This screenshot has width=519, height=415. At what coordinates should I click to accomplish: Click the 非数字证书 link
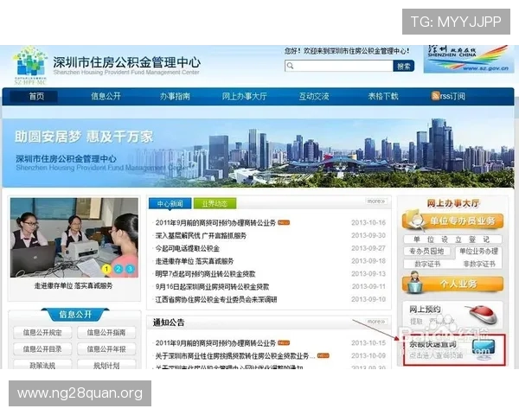tap(479, 264)
